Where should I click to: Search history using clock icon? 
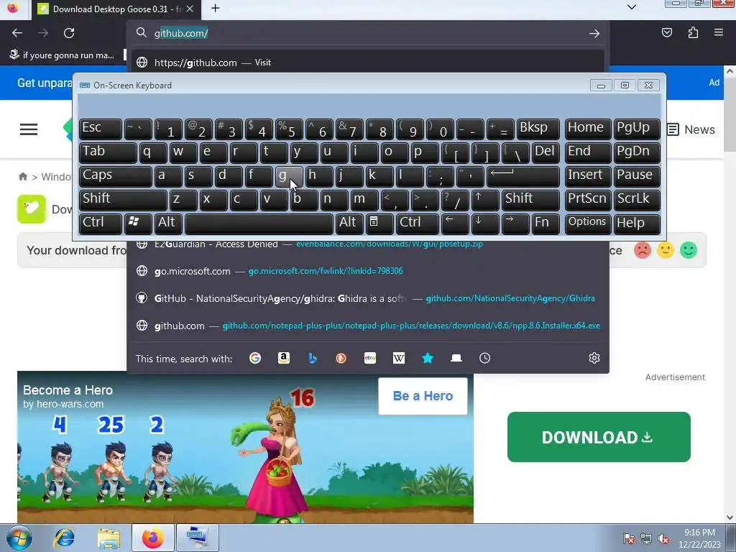(485, 358)
